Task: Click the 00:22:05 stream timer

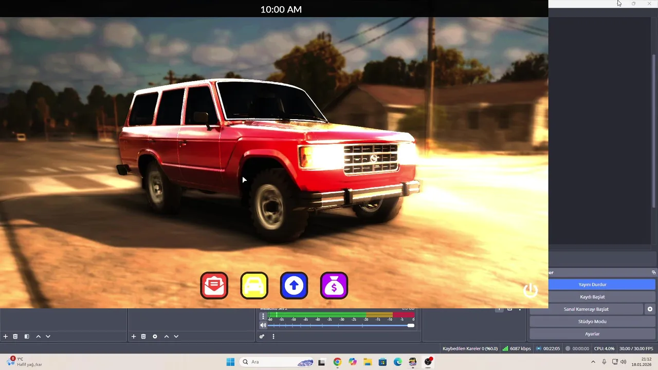Action: (x=547, y=348)
